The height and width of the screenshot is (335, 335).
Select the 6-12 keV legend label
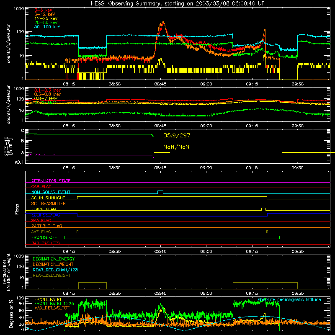coord(45,14)
